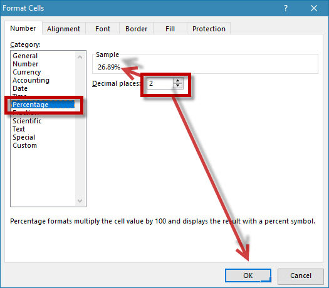Click the Help question mark icon

point(285,8)
